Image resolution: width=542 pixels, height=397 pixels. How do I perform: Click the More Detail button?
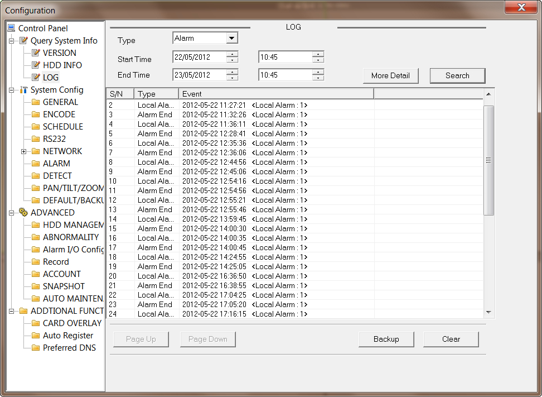(390, 75)
